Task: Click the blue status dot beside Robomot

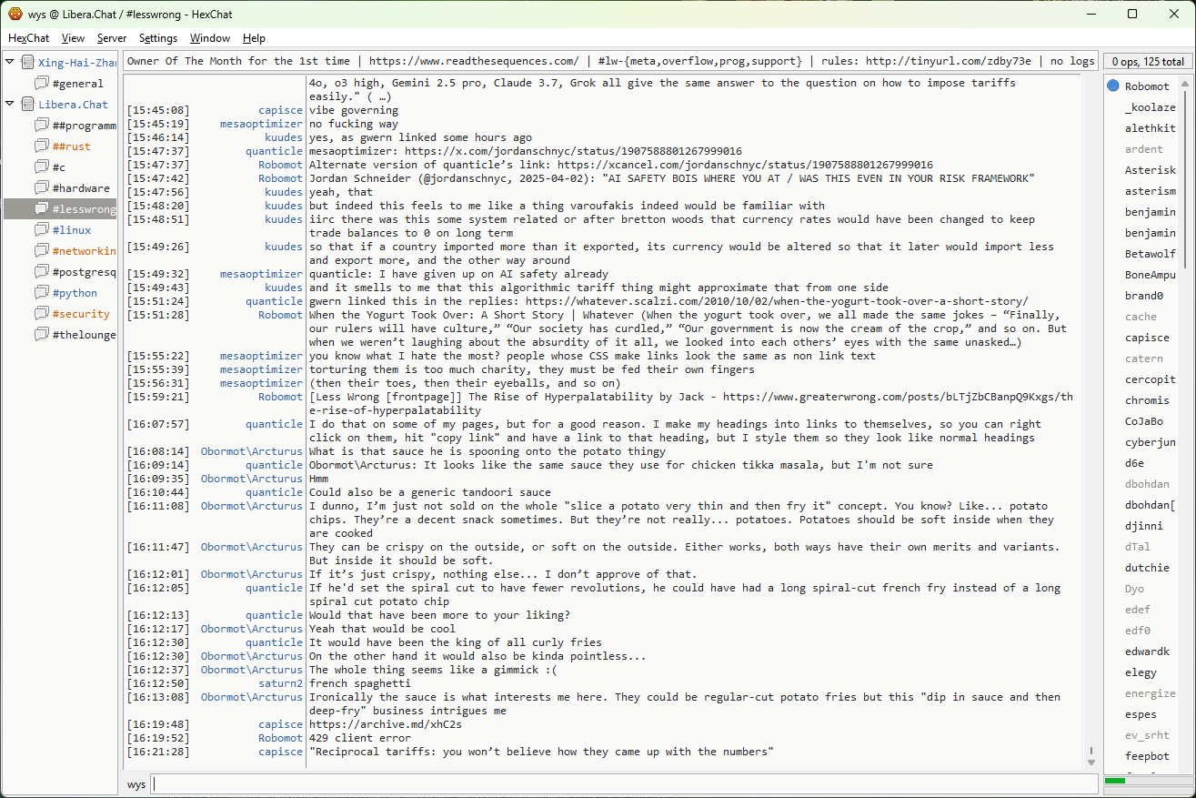Action: click(1113, 86)
